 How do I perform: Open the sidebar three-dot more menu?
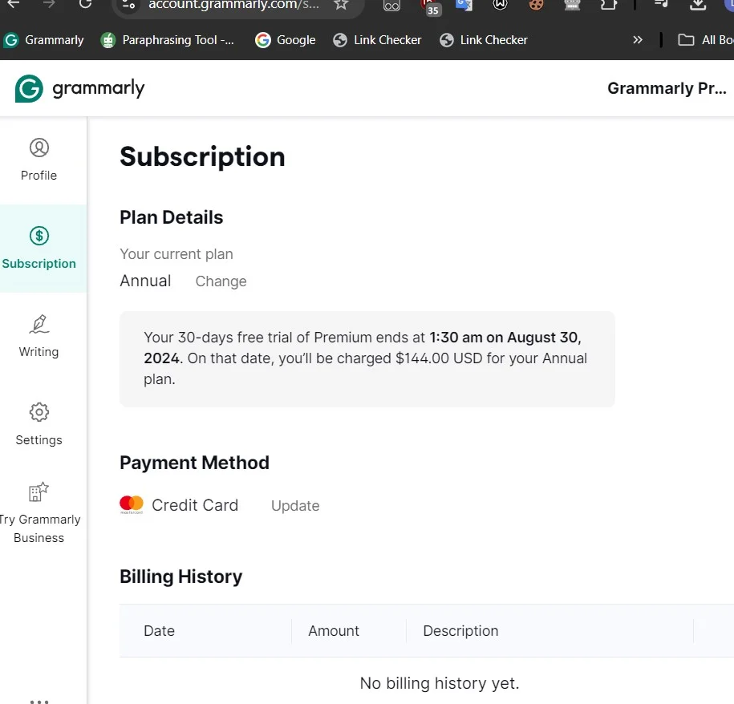(39, 701)
